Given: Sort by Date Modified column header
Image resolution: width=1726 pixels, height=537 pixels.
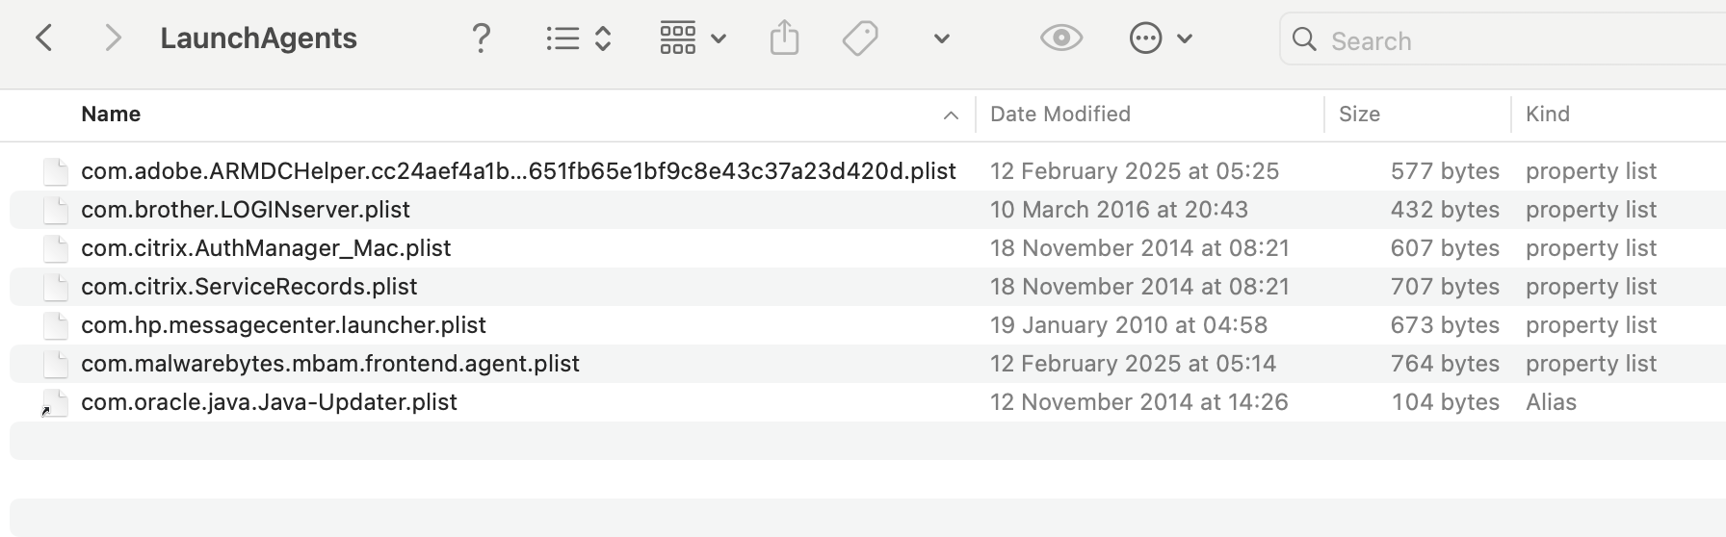Looking at the screenshot, I should coord(1059,115).
